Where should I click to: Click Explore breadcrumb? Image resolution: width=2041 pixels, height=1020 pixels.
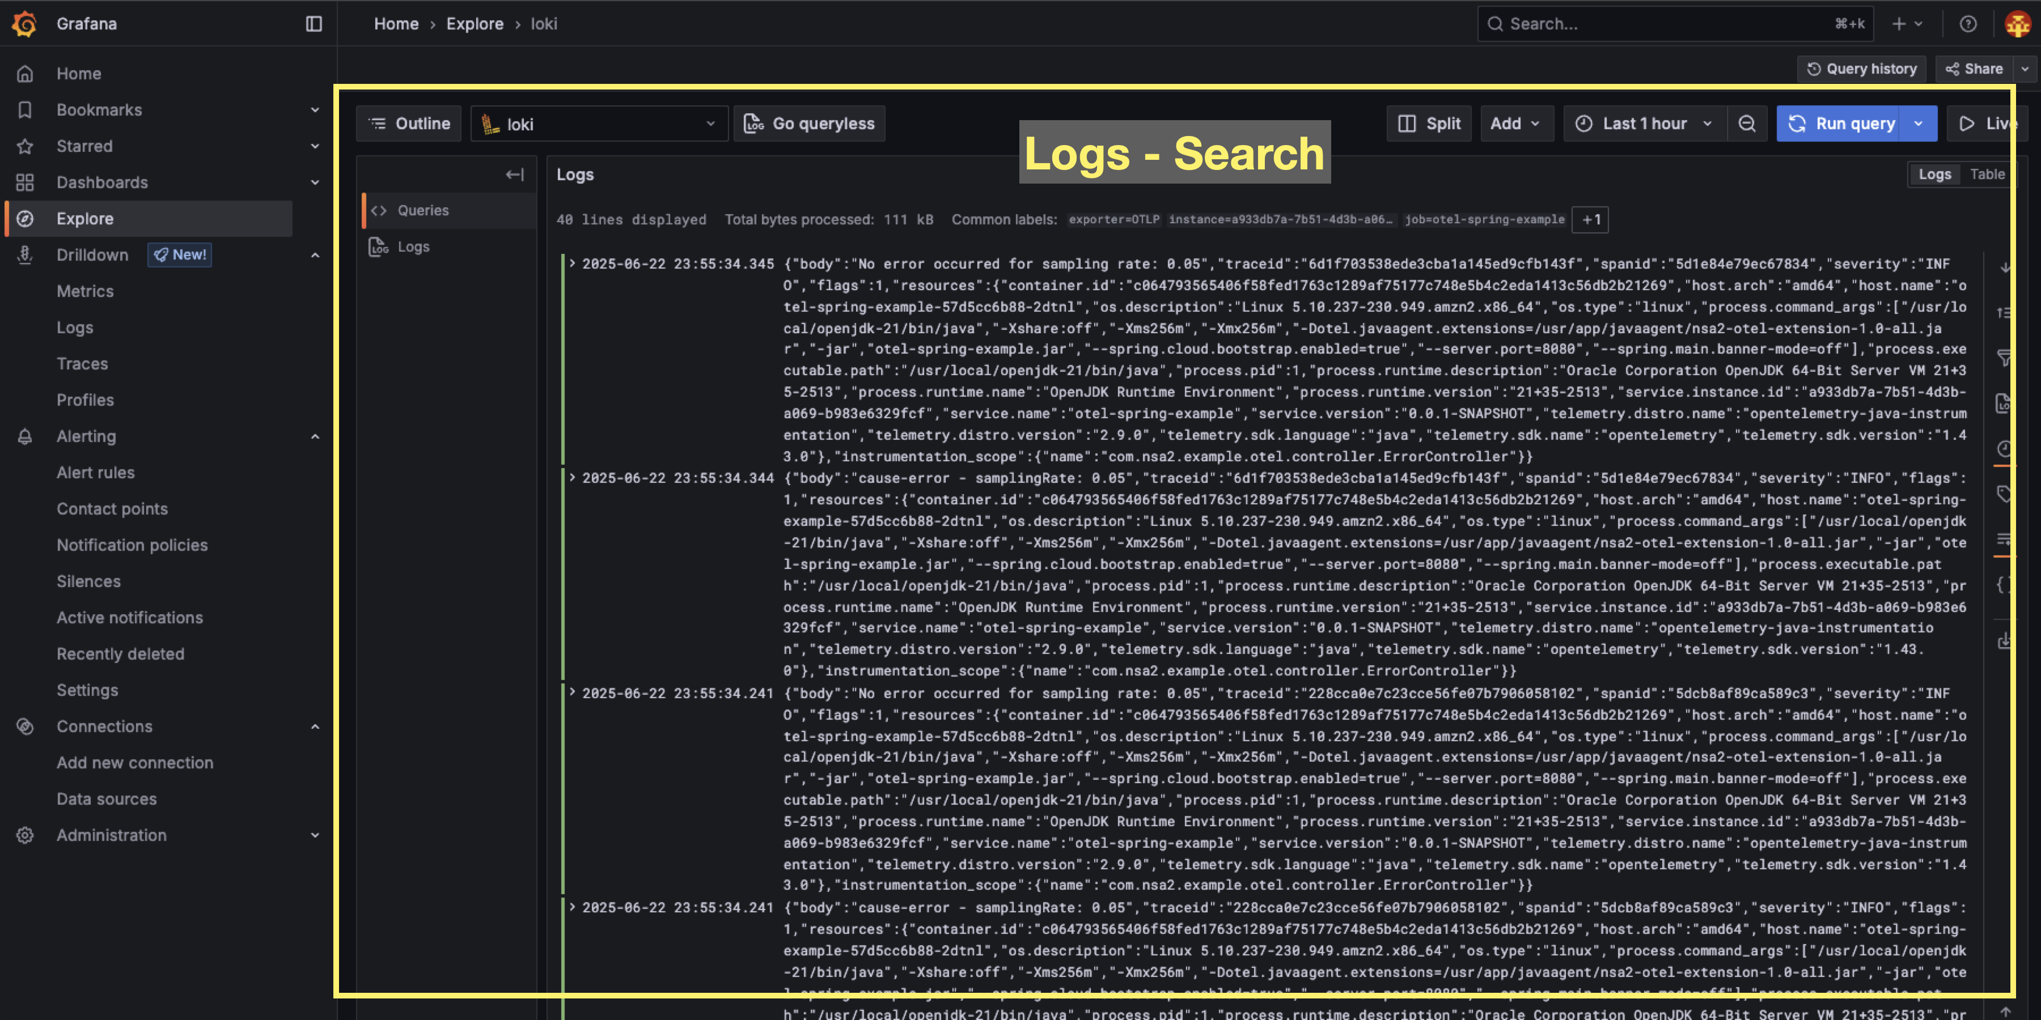pos(475,24)
